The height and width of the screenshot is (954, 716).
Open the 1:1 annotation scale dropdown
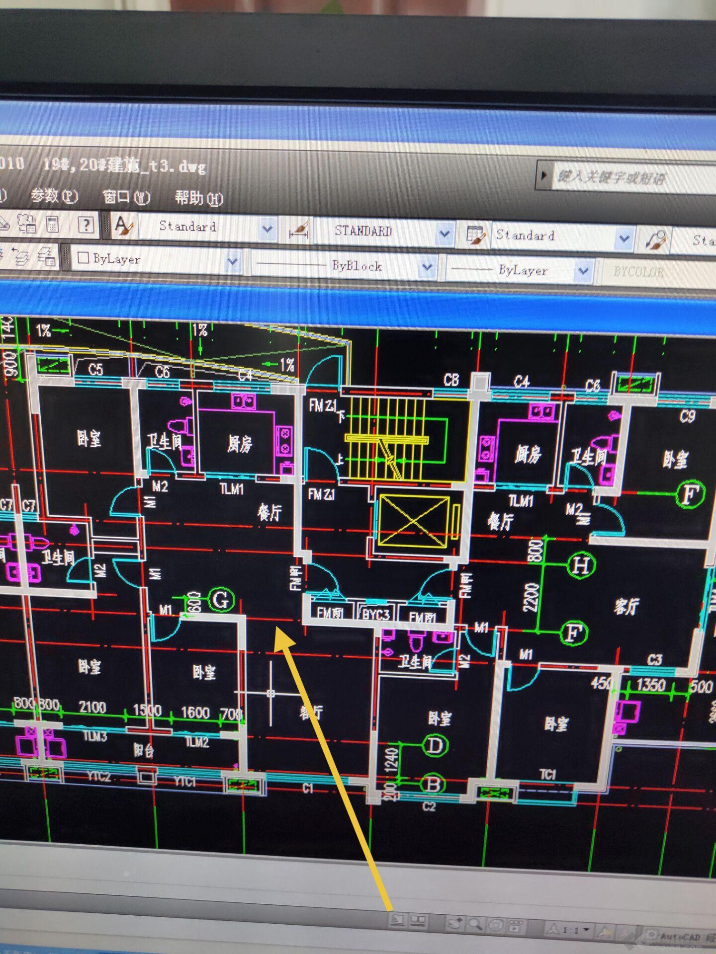click(569, 929)
